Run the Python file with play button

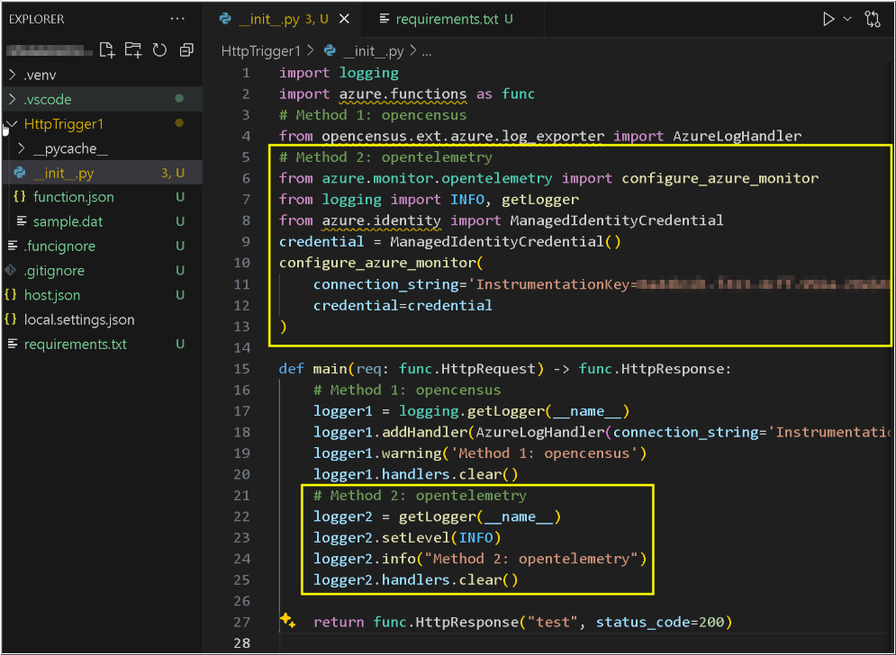828,19
